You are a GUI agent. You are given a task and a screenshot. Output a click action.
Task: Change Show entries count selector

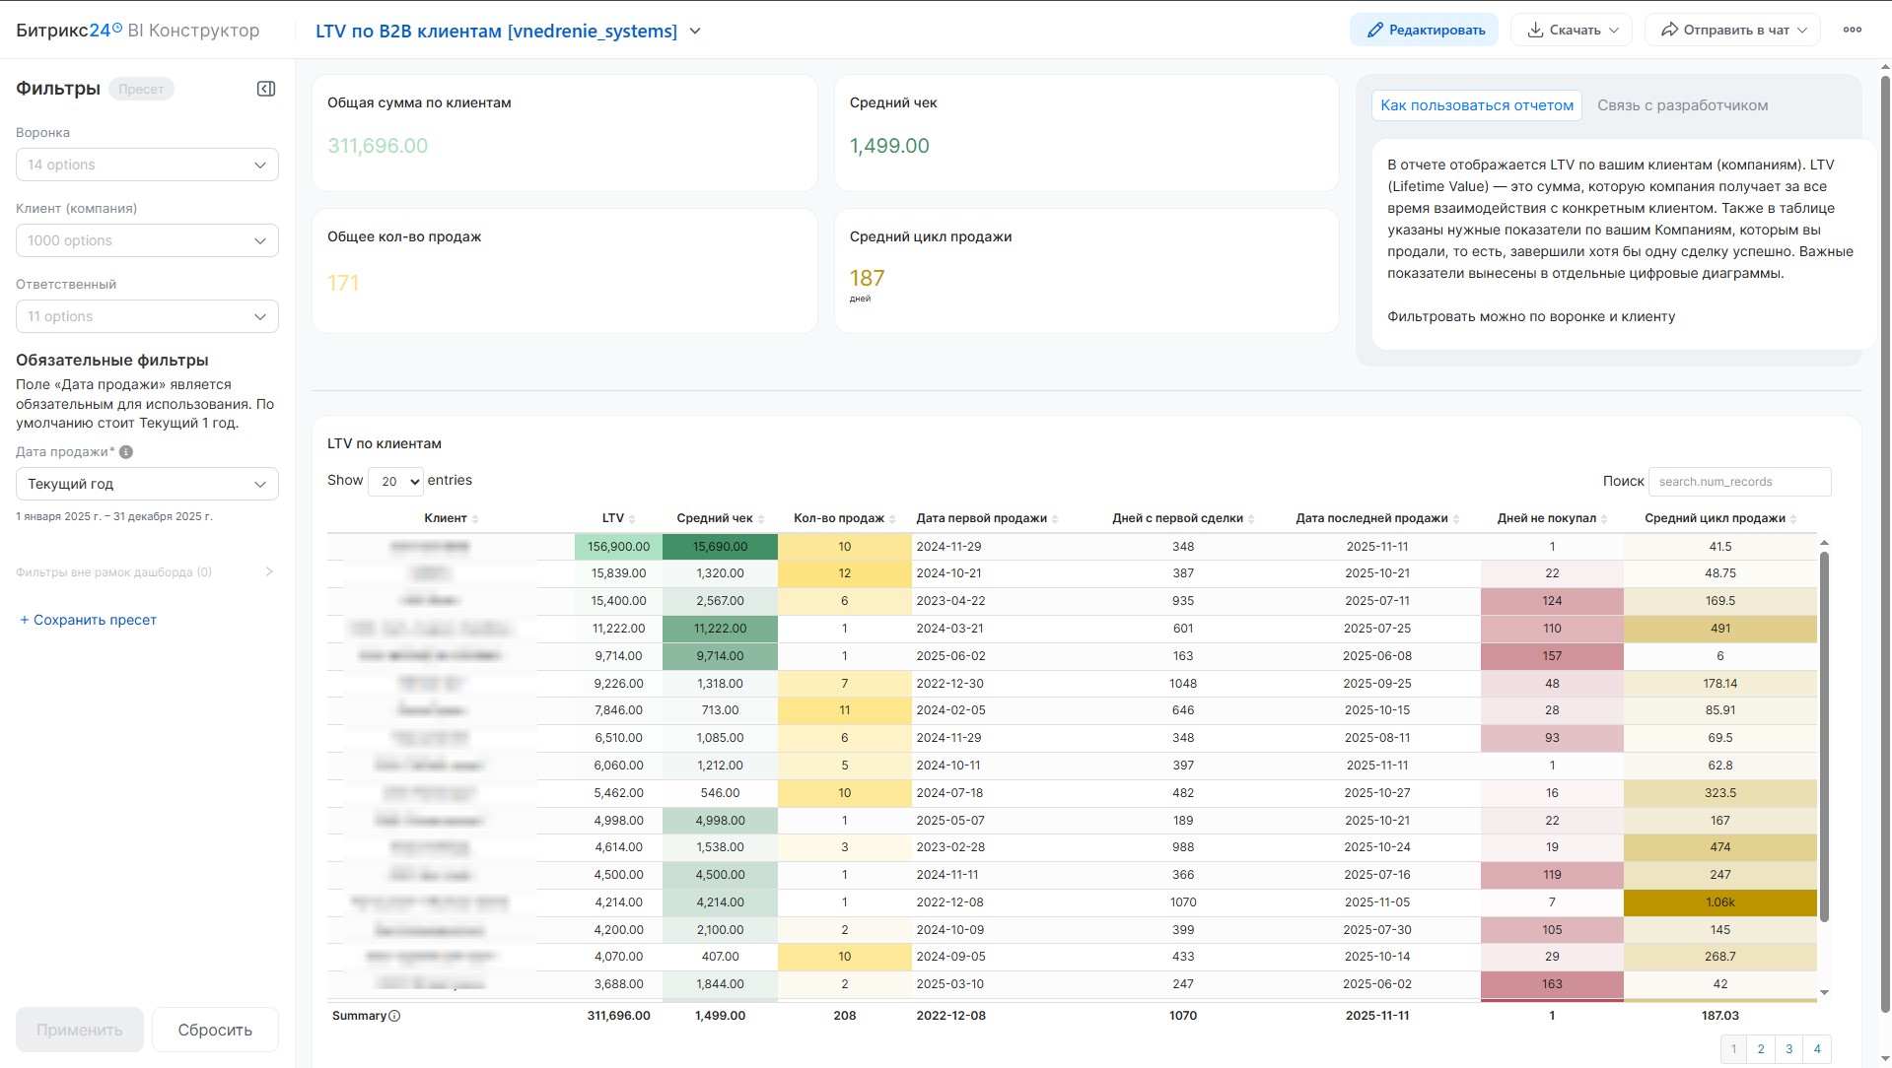click(395, 481)
